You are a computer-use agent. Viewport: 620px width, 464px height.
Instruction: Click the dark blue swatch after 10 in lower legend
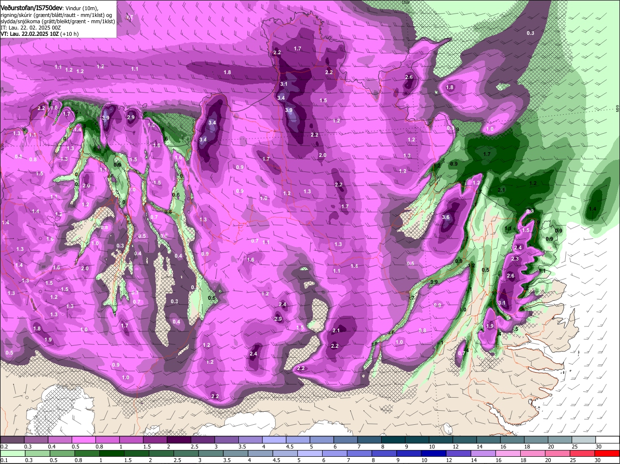tap(433, 454)
